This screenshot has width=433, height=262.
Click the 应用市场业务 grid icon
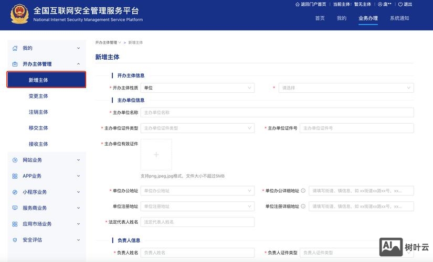coord(15,224)
